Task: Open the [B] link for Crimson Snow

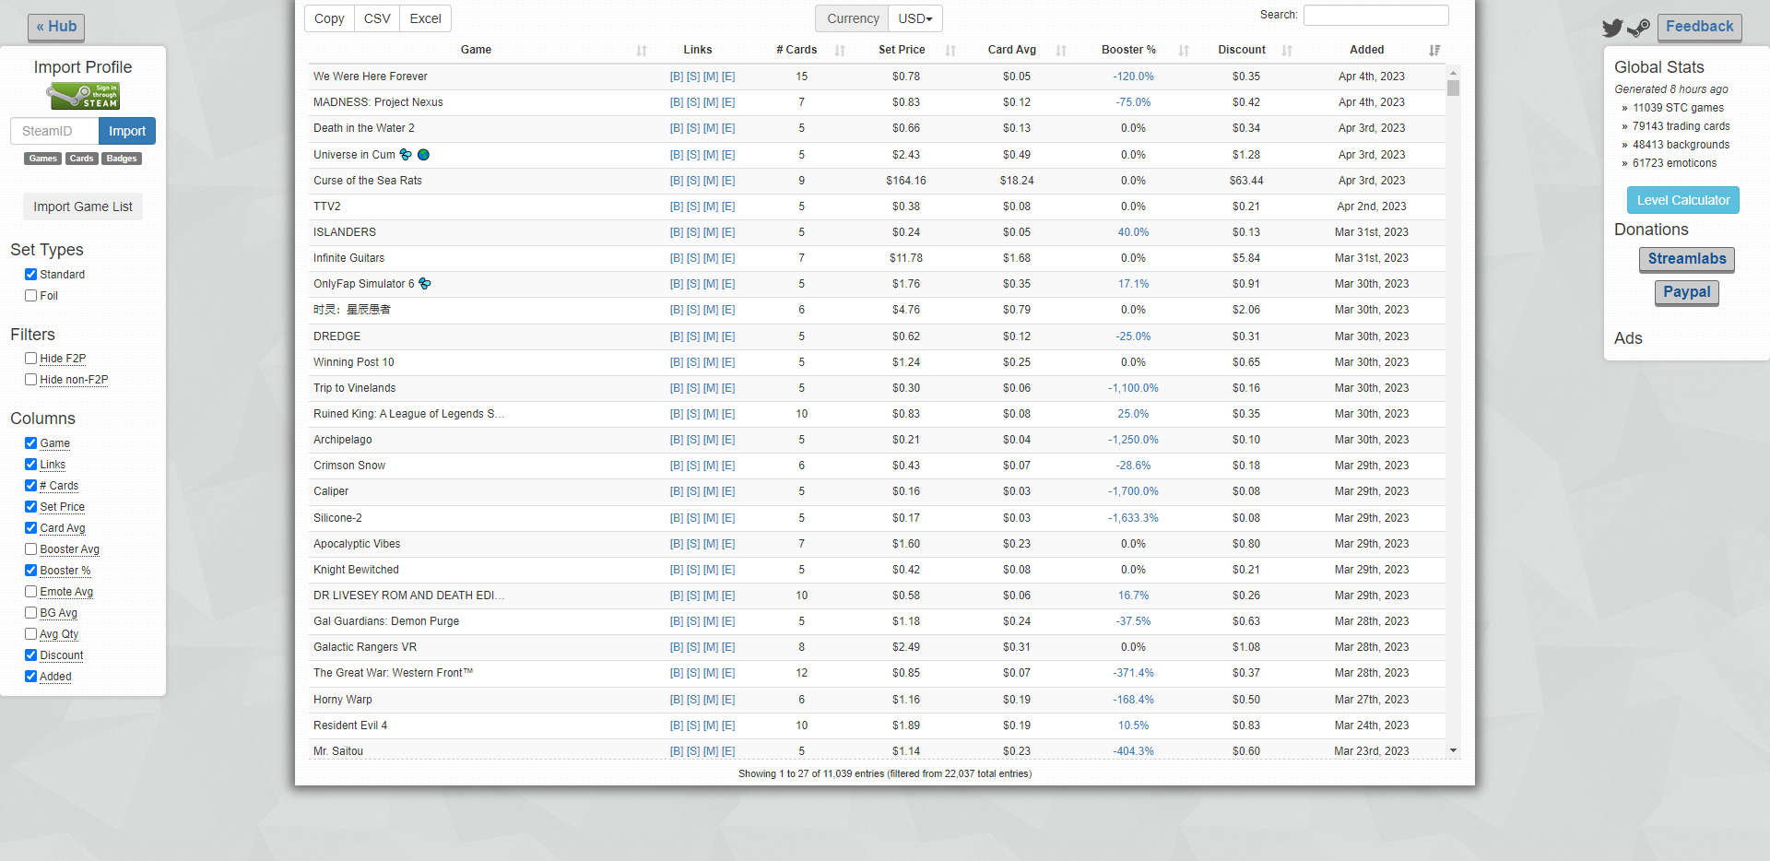Action: pyautogui.click(x=677, y=466)
